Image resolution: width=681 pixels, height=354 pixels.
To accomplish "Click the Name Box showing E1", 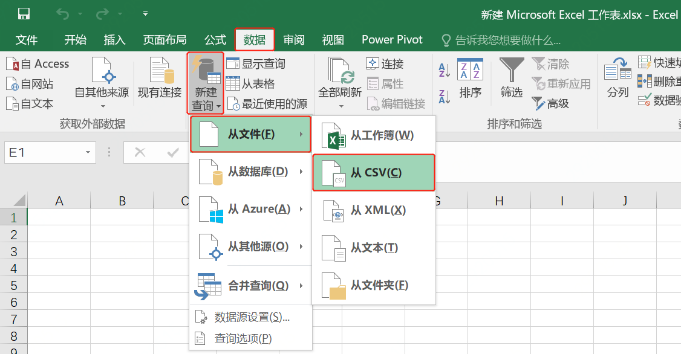I will pyautogui.click(x=44, y=152).
